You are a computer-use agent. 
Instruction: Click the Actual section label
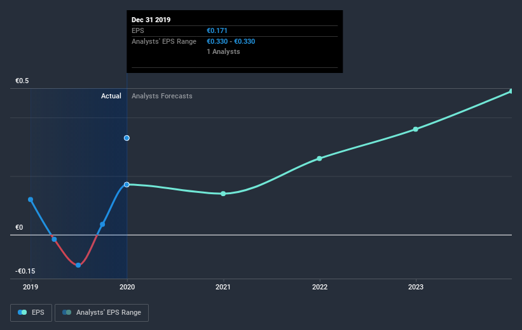[111, 96]
